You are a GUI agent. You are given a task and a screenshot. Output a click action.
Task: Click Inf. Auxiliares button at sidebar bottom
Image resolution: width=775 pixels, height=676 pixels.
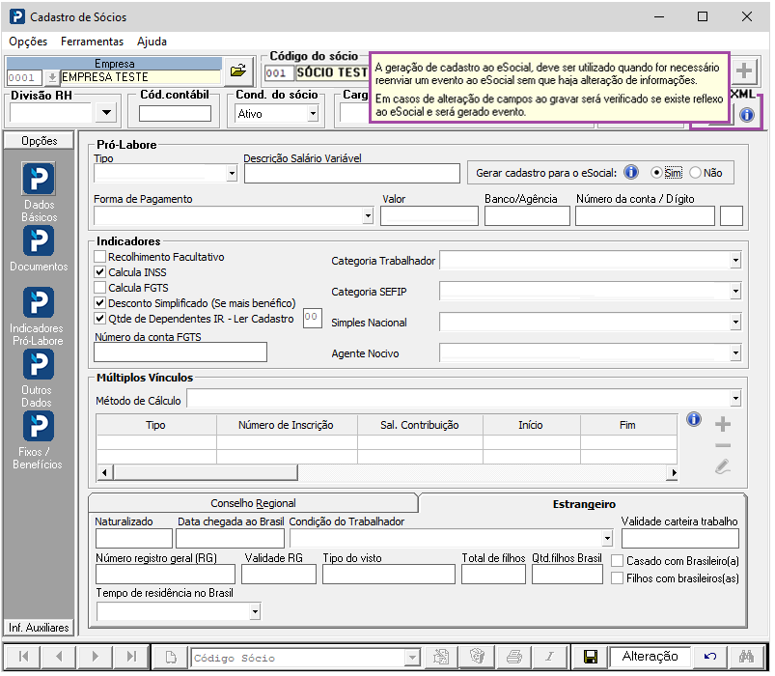[x=39, y=627]
